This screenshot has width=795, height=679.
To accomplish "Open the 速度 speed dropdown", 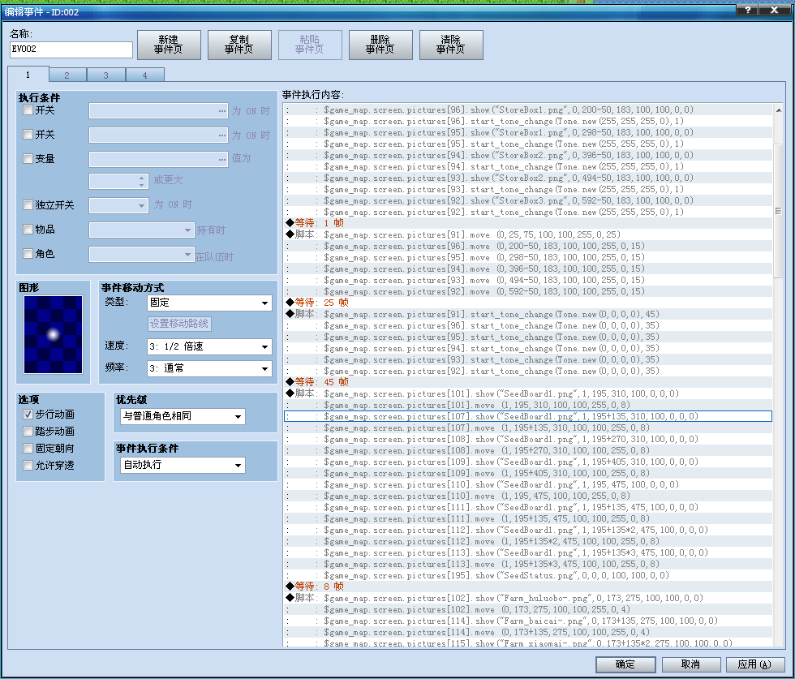I will click(x=209, y=346).
